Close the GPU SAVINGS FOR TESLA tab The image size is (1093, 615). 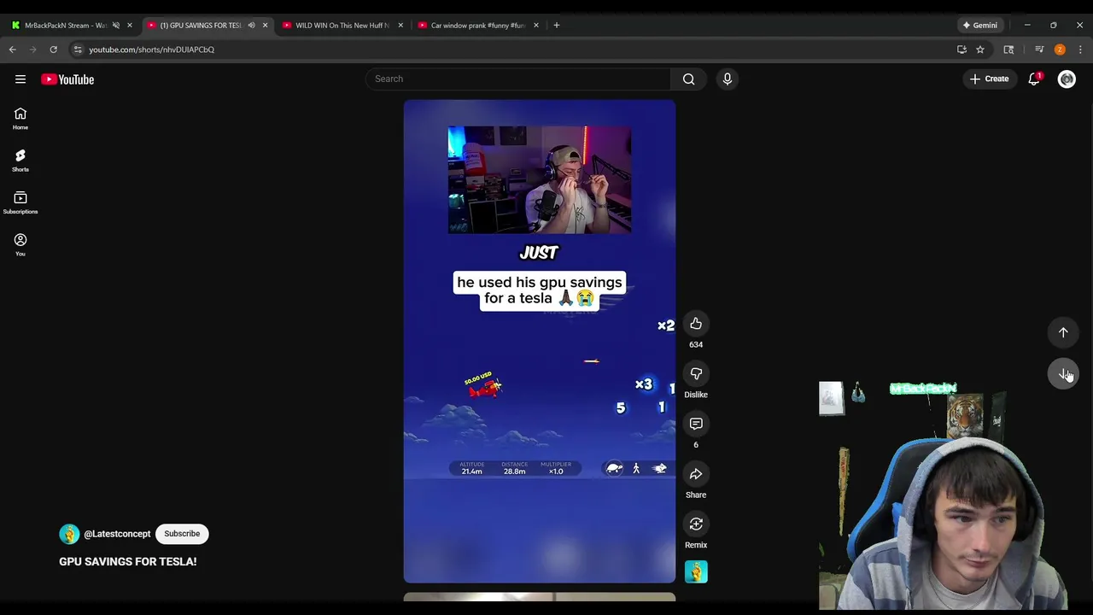(x=265, y=26)
